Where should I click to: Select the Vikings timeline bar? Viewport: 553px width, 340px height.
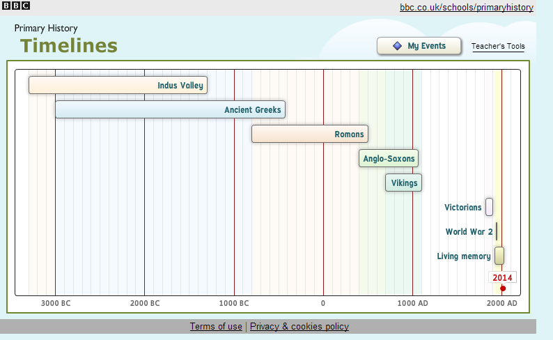(x=403, y=183)
